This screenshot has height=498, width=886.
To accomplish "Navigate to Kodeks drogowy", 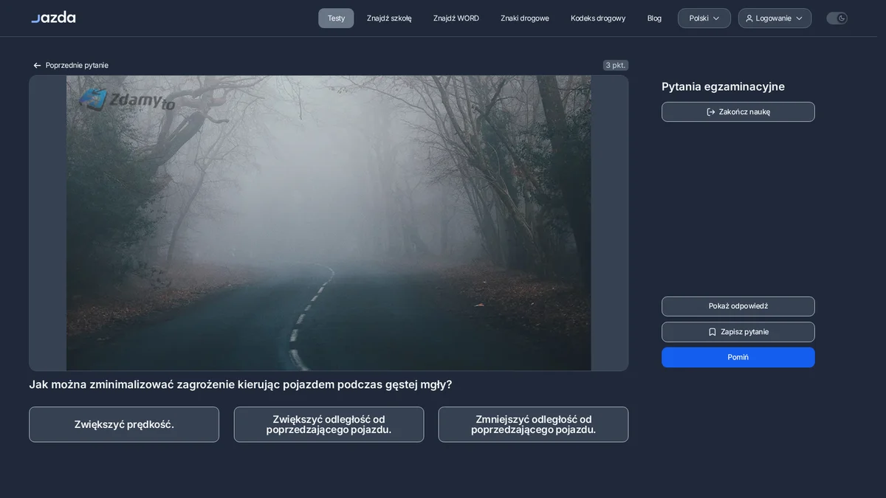I will click(598, 18).
